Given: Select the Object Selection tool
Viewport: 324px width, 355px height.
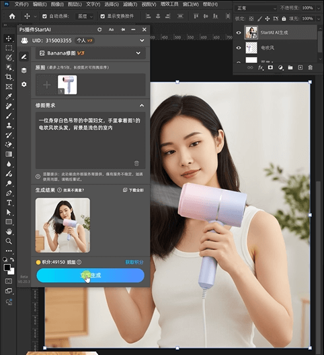Looking at the screenshot, I should [9, 67].
